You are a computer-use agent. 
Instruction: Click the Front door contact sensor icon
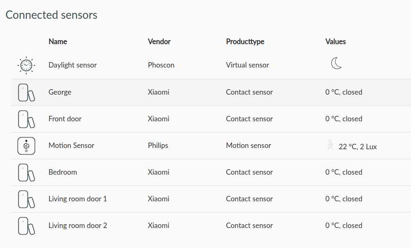26,119
